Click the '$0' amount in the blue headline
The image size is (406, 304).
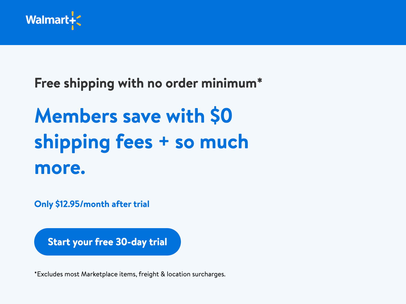221,116
